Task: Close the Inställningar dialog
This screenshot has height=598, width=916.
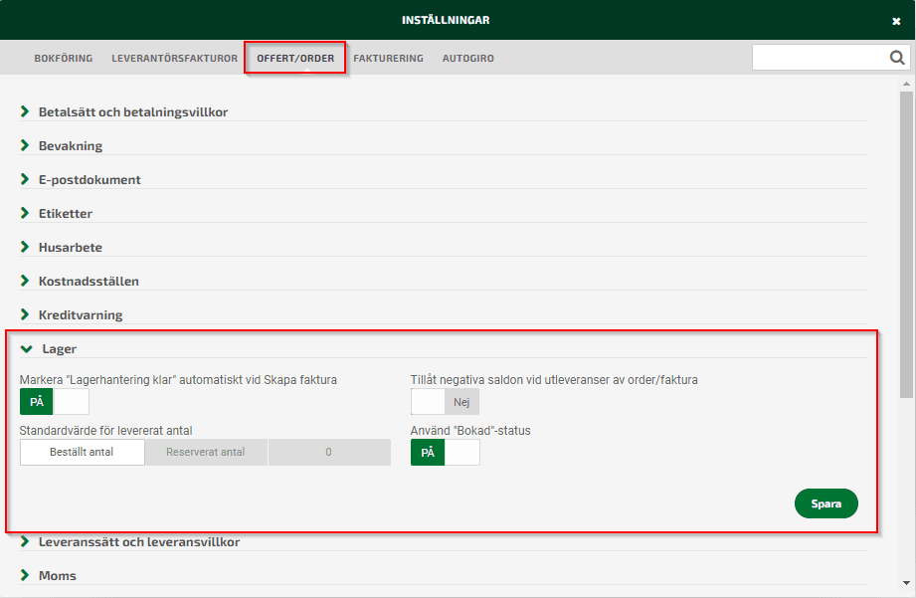Action: pyautogui.click(x=896, y=21)
